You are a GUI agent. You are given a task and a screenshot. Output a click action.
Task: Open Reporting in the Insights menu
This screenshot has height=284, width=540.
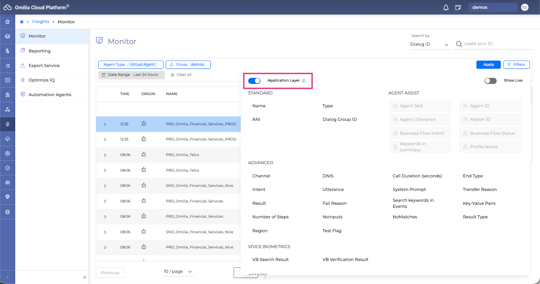pos(52,51)
